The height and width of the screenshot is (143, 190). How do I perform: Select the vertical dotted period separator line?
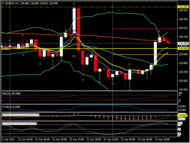coord(113,67)
